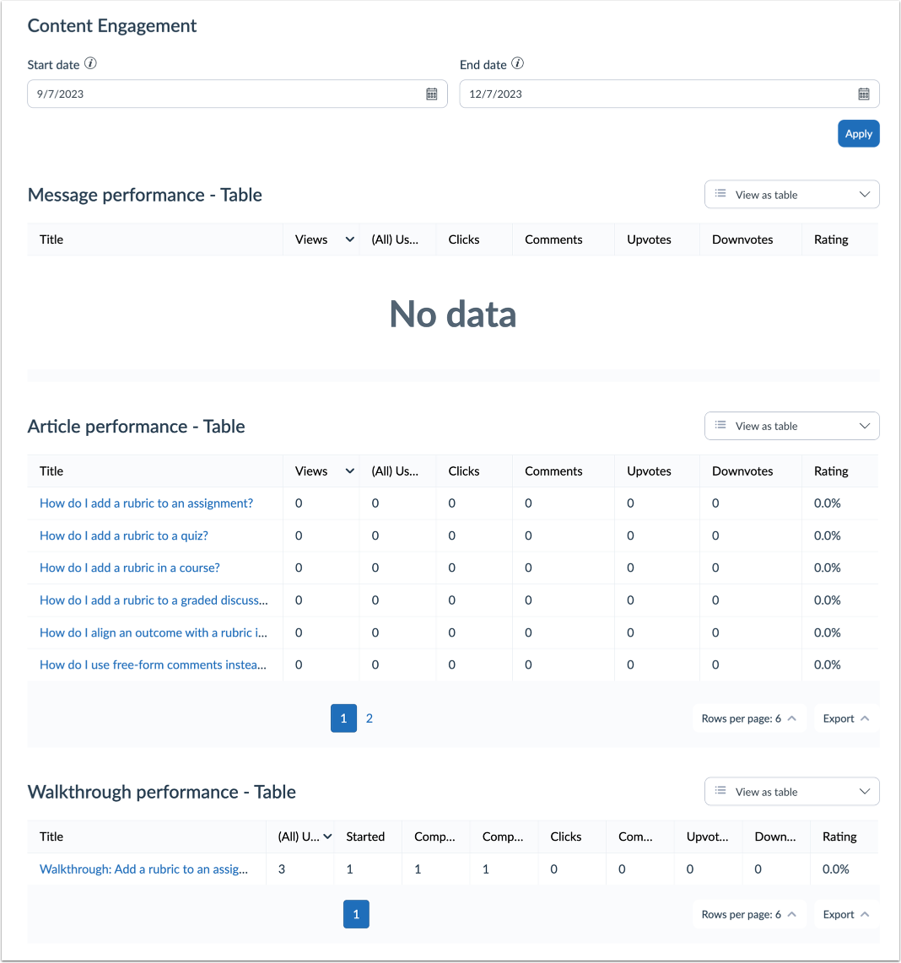
Task: Click the Views sort chevron in Message performance table
Action: (349, 239)
